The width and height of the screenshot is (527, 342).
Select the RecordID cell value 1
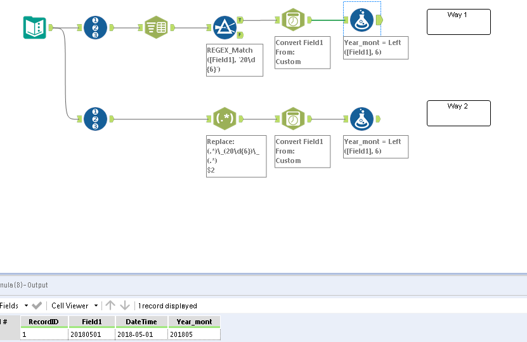coord(44,334)
